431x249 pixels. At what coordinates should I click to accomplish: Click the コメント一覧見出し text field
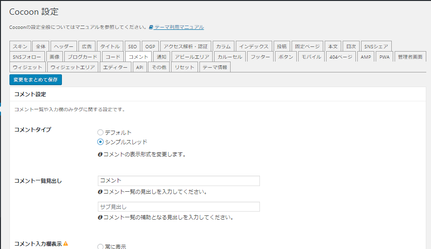click(179, 181)
